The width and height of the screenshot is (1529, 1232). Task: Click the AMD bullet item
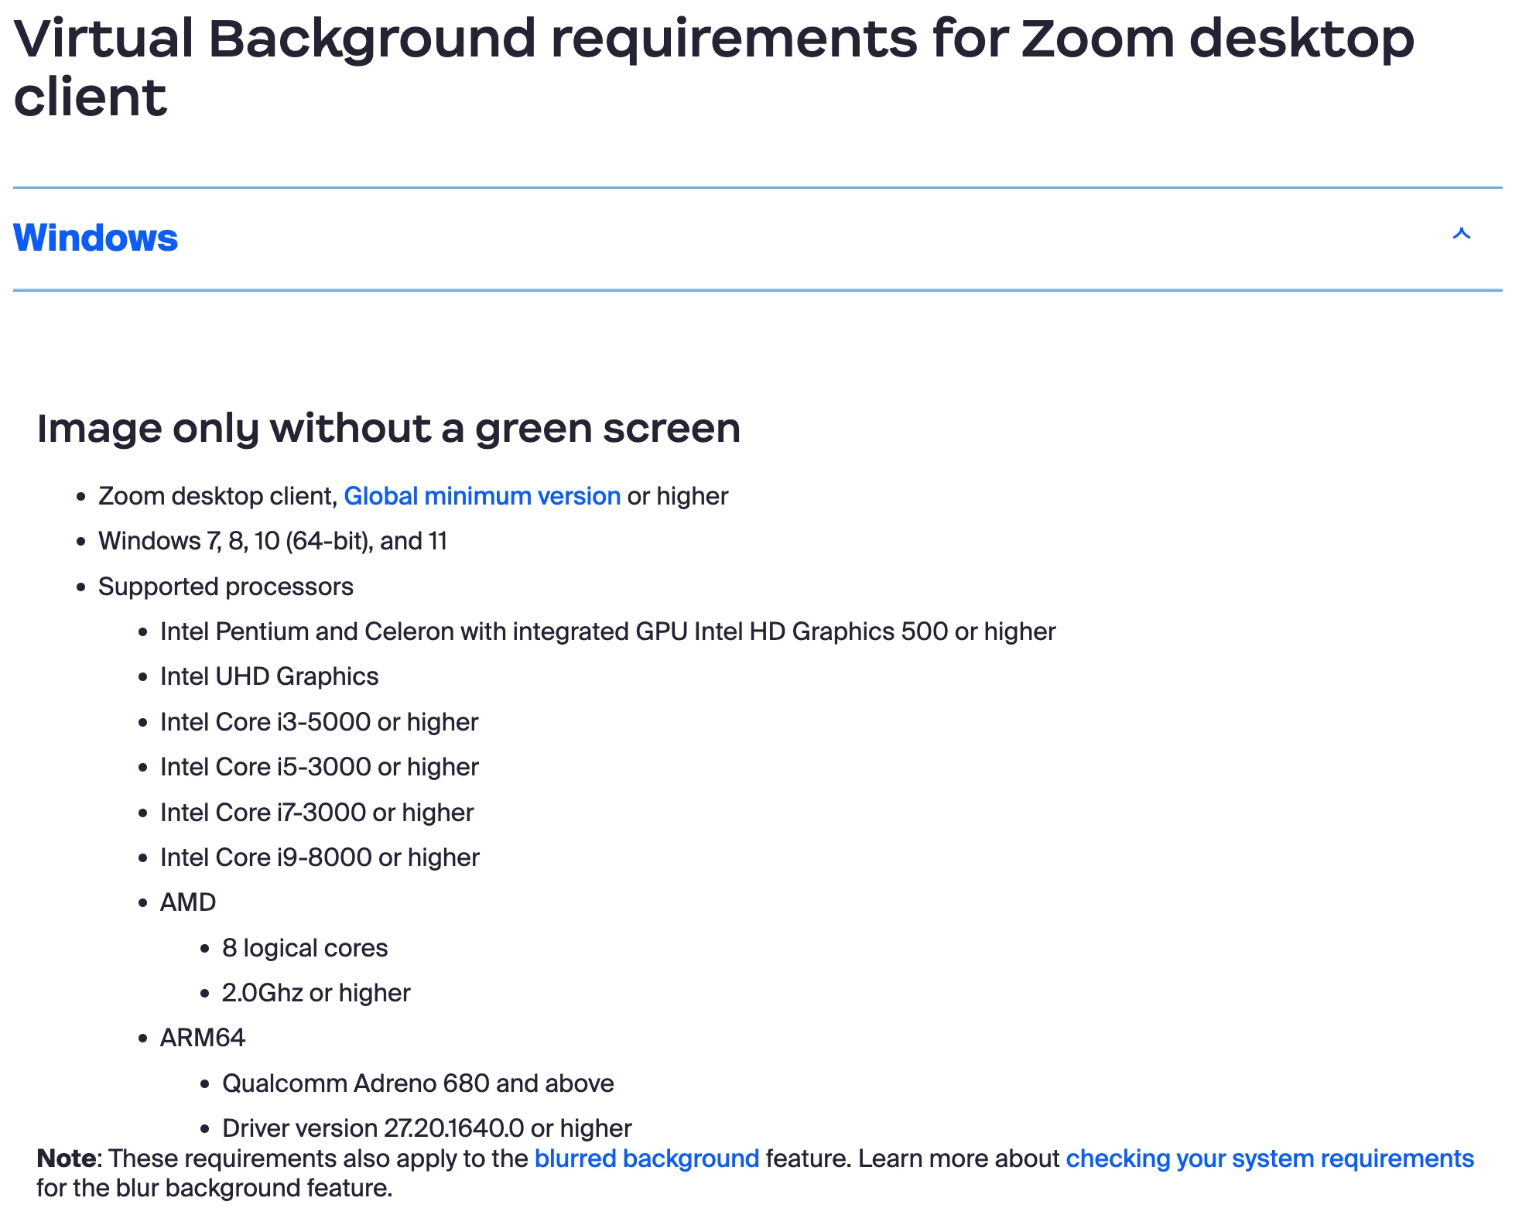187,902
